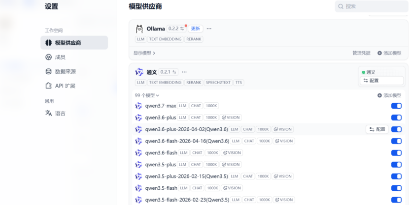Click 添加模型 in the 通义 card
Image resolution: width=409 pixels, height=205 pixels.
[389, 95]
